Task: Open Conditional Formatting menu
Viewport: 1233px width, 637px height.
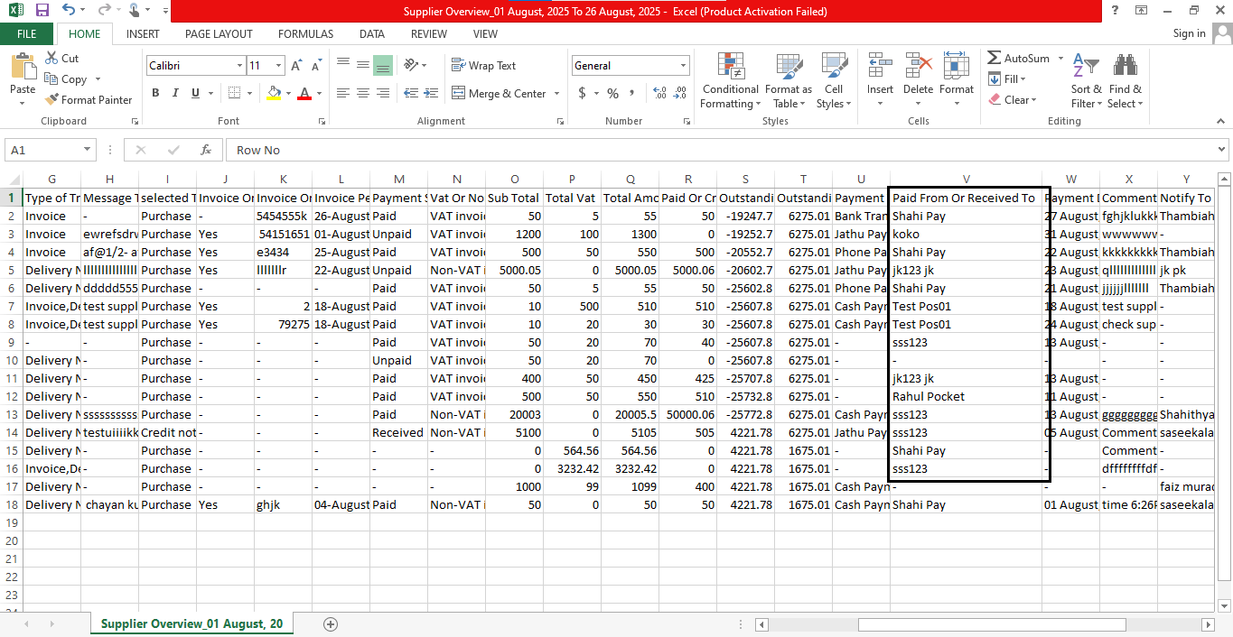Action: 731,80
